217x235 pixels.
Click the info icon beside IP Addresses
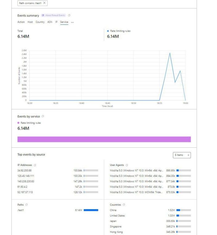coord(35,165)
